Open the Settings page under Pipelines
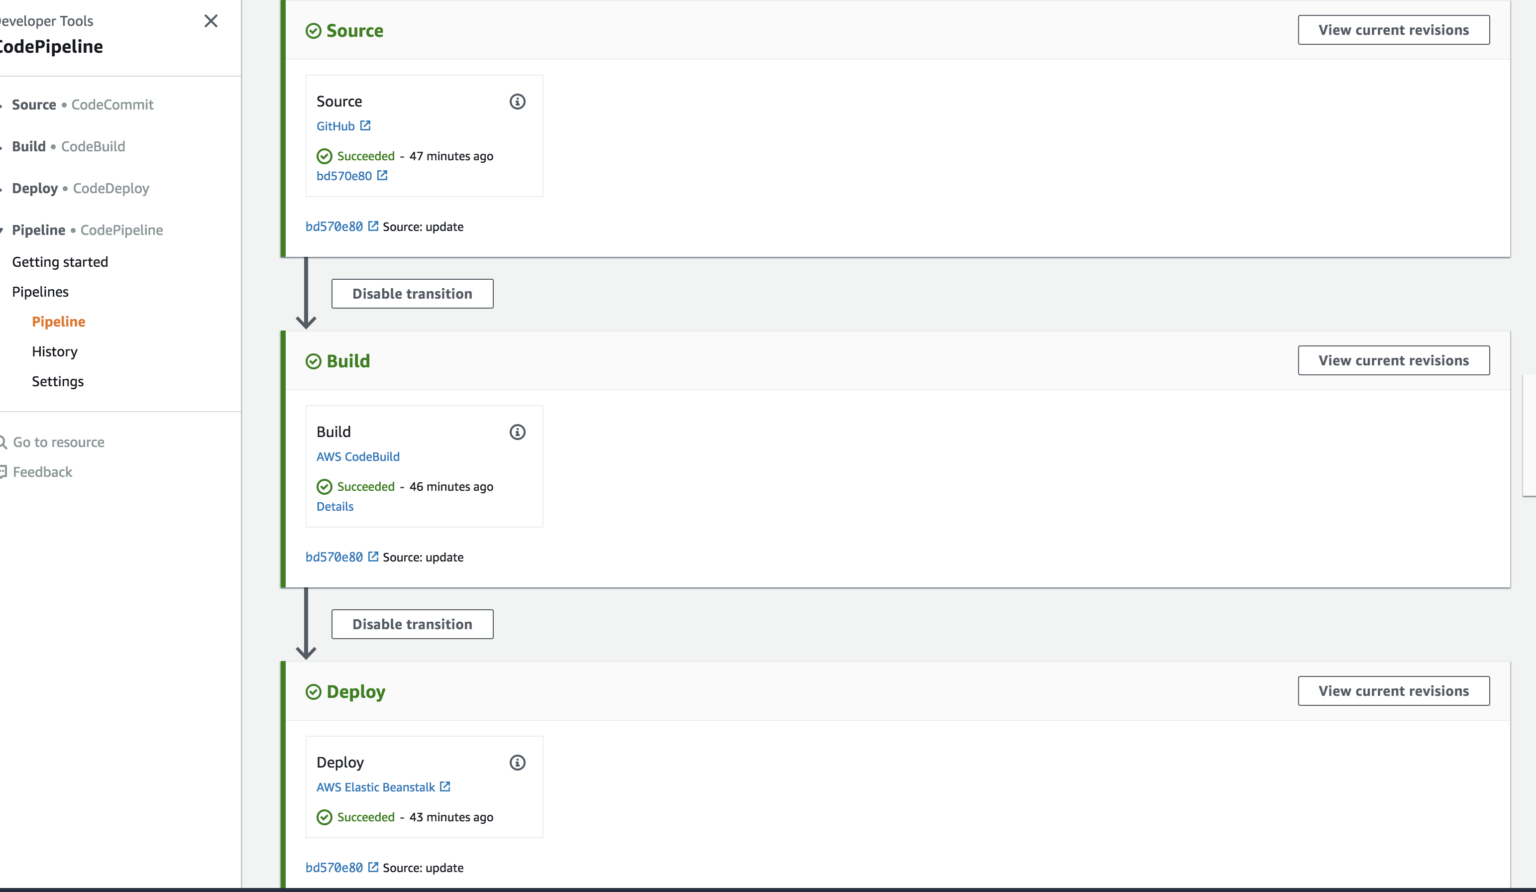The width and height of the screenshot is (1536, 892). [x=58, y=381]
